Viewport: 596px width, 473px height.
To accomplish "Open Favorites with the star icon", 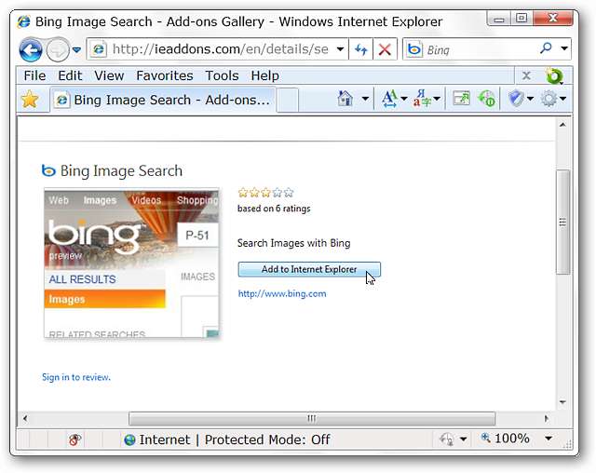I will coord(30,100).
